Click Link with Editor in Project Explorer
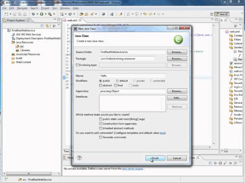The image size is (245, 183). (47, 26)
